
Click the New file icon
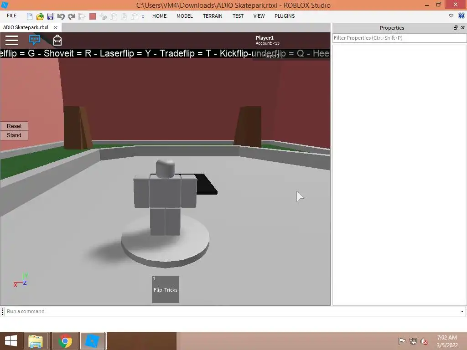click(30, 16)
